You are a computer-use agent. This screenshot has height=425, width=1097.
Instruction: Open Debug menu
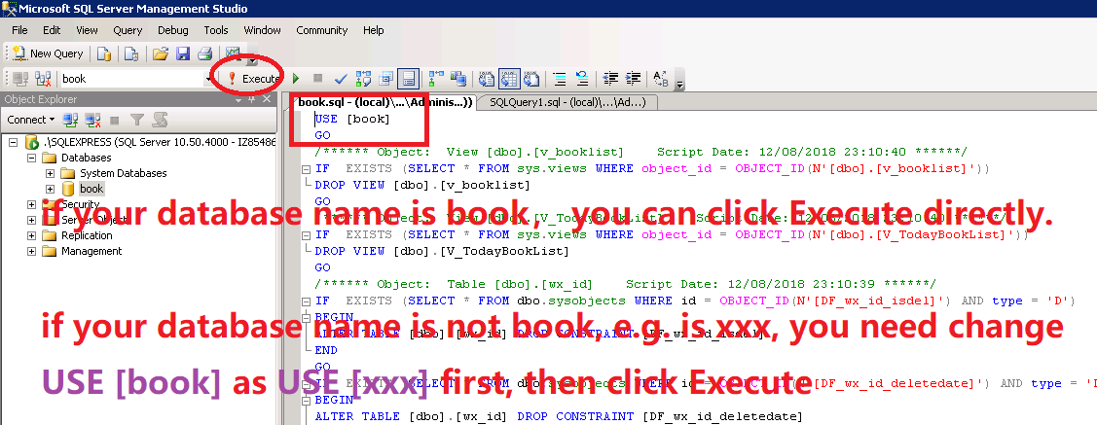pyautogui.click(x=173, y=30)
